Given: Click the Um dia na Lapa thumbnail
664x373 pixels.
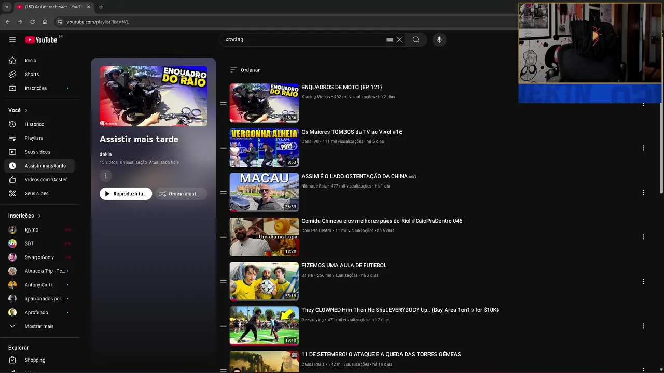Looking at the screenshot, I should click(264, 237).
